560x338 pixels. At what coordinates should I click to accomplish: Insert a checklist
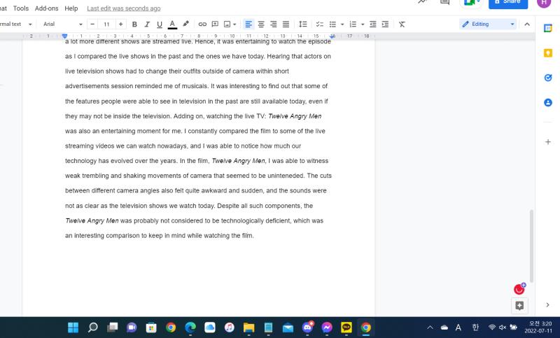click(x=320, y=24)
